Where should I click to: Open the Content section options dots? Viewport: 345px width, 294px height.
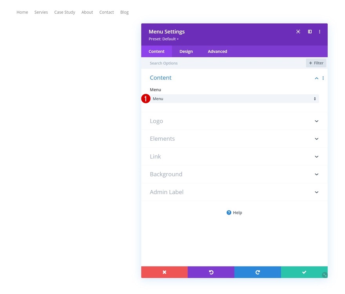pos(323,78)
